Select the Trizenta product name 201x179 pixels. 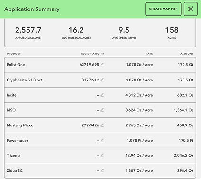[x=13, y=155]
